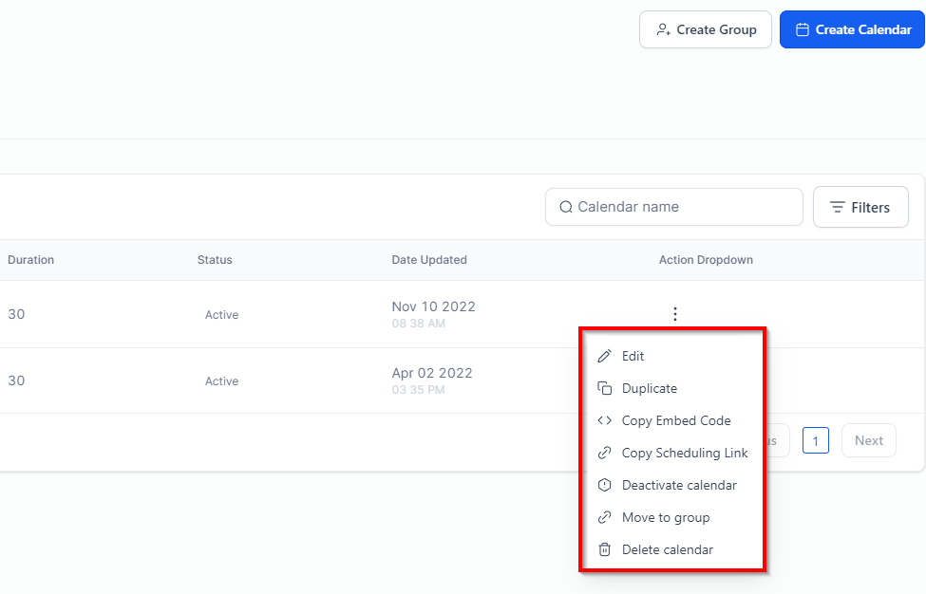Click the search magnifier icon in Calendar name field

point(566,207)
